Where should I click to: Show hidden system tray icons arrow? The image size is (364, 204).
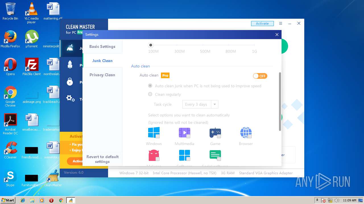[x=317, y=200]
